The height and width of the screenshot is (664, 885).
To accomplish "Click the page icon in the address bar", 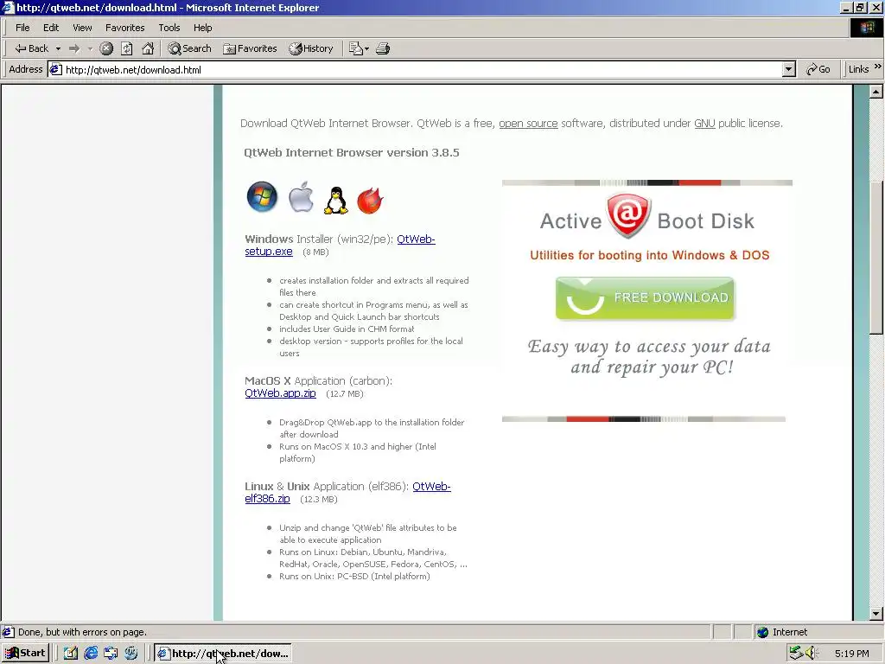I will click(x=55, y=70).
